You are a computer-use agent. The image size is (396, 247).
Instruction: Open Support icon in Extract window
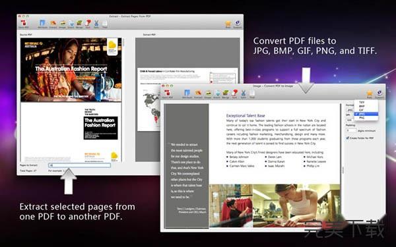tap(238, 23)
